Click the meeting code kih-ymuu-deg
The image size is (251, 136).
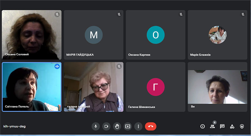[x=15, y=127]
